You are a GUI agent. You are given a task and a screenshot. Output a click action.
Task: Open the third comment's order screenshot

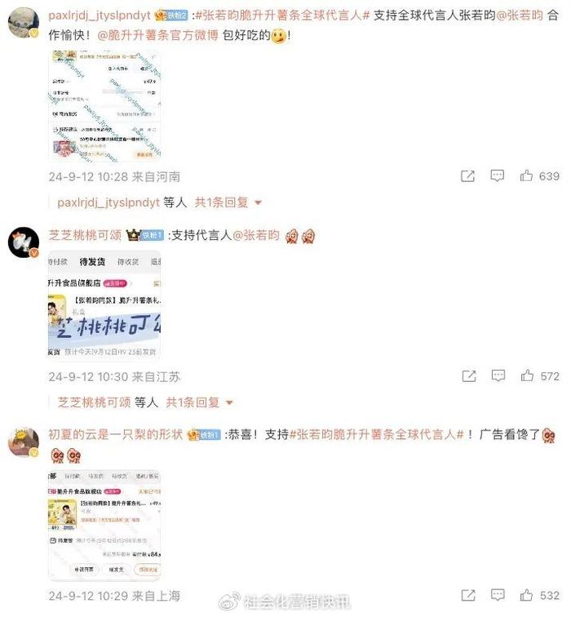tap(104, 525)
